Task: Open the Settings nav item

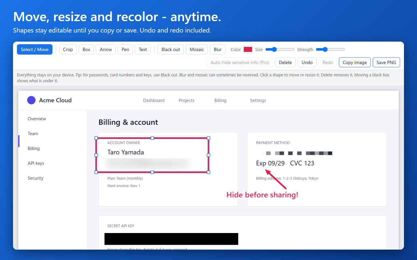Action: (258, 100)
